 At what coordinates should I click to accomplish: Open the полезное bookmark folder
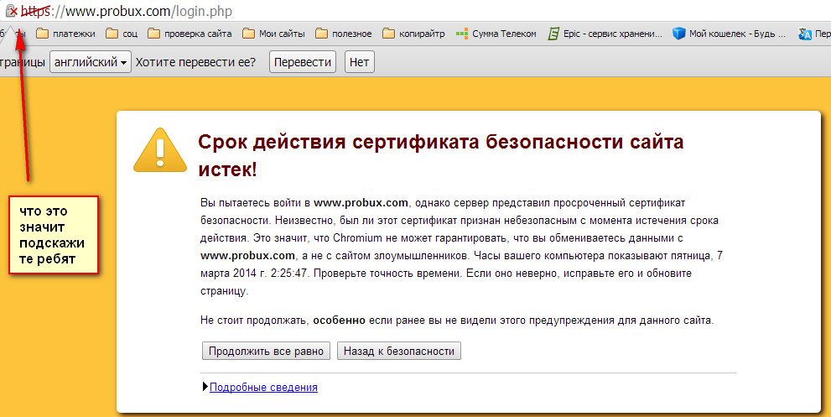click(x=344, y=34)
